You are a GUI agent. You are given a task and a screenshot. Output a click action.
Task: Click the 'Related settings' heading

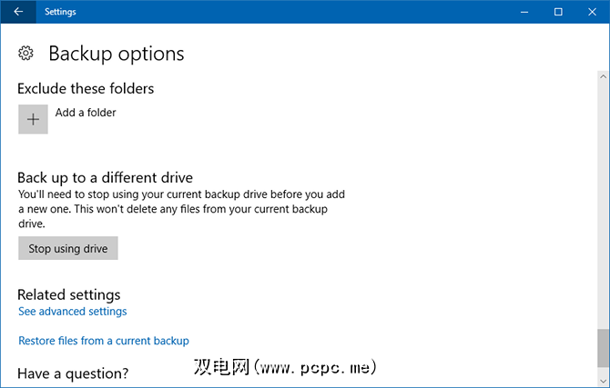click(69, 294)
